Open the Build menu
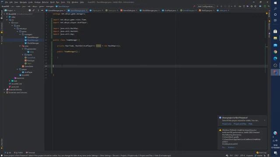The image size is (280, 157). (52, 2)
